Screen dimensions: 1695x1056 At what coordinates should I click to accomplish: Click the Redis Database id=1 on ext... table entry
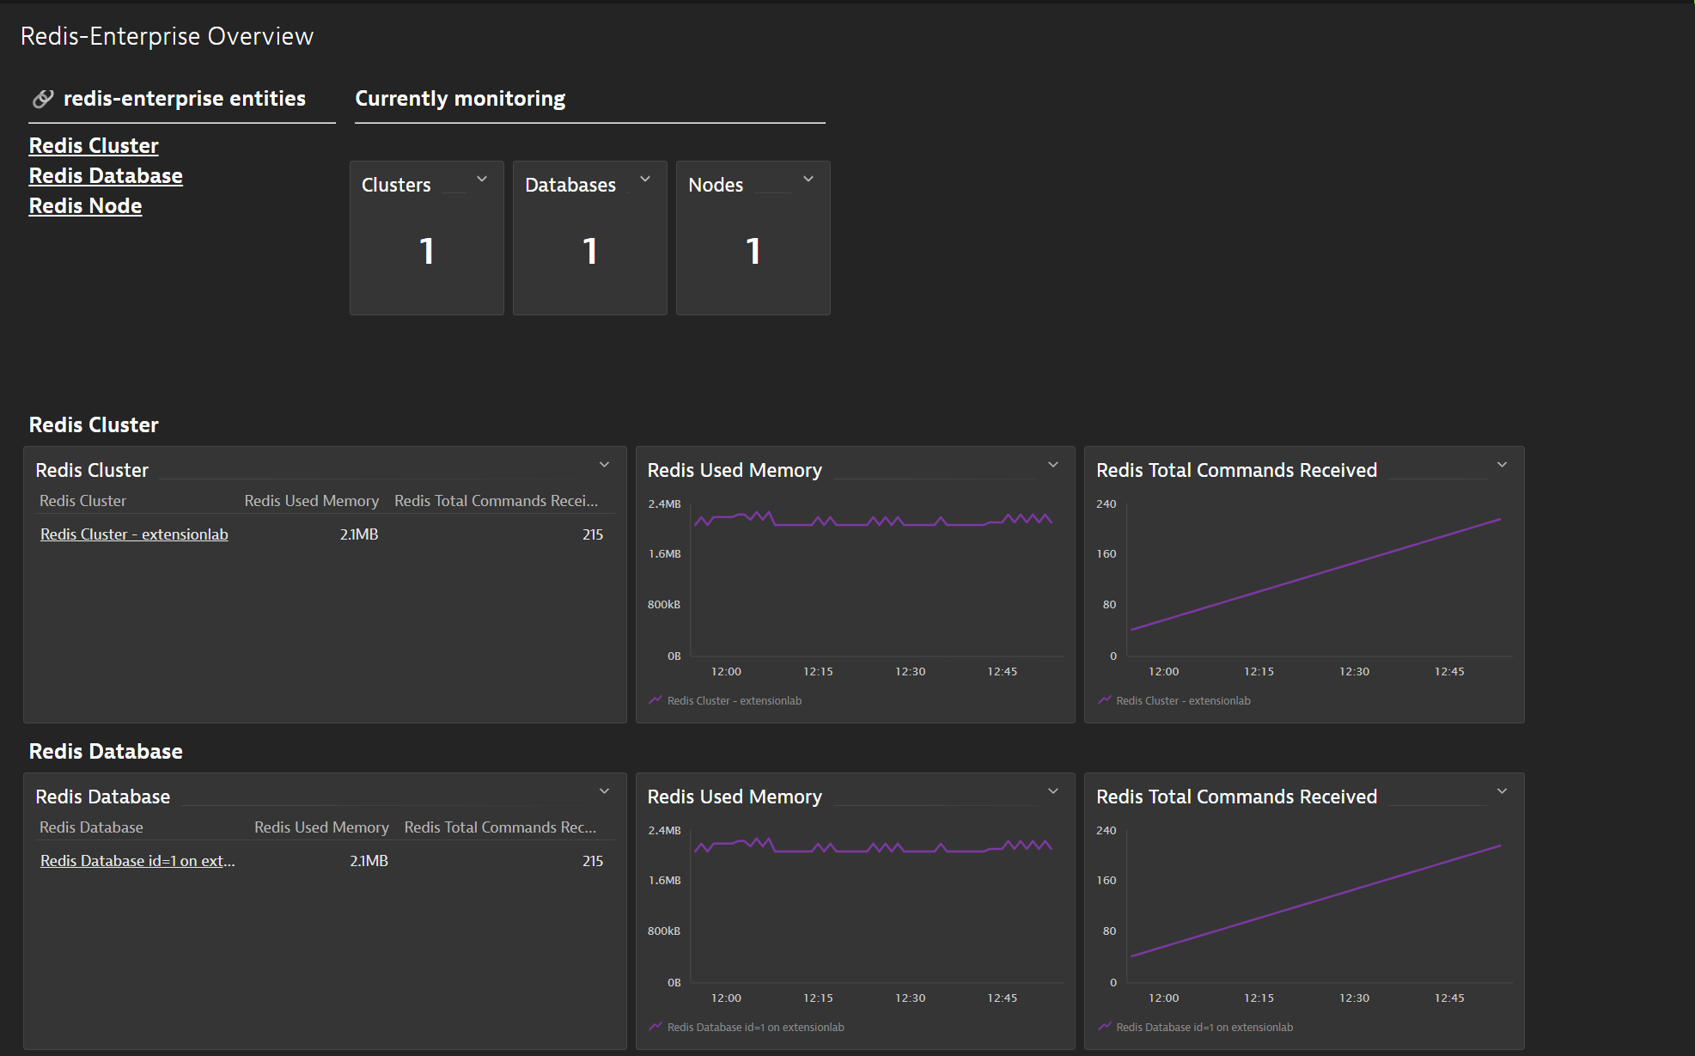pyautogui.click(x=137, y=860)
